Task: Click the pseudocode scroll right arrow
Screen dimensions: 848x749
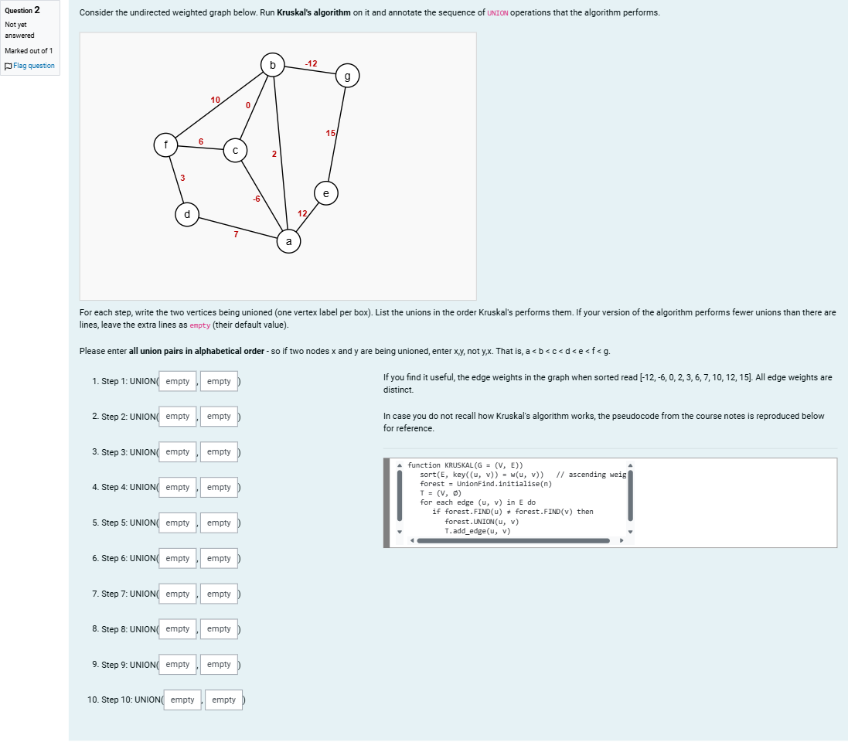Action: click(x=622, y=540)
